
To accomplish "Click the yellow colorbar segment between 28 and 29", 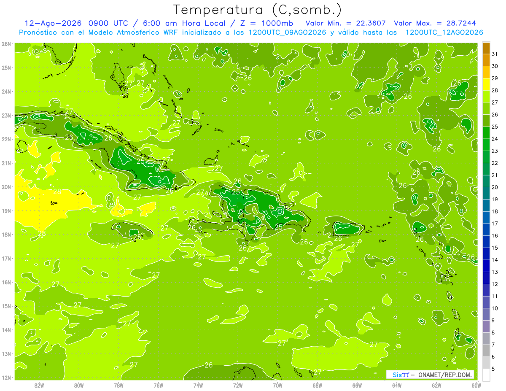I will (486, 84).
